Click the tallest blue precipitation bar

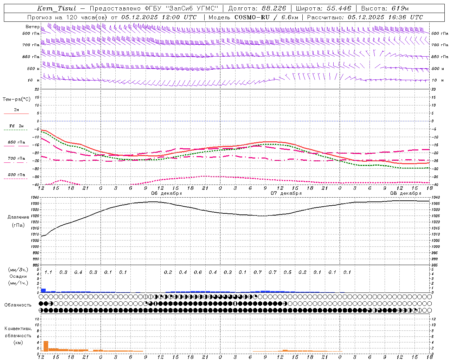pyautogui.click(x=43, y=290)
